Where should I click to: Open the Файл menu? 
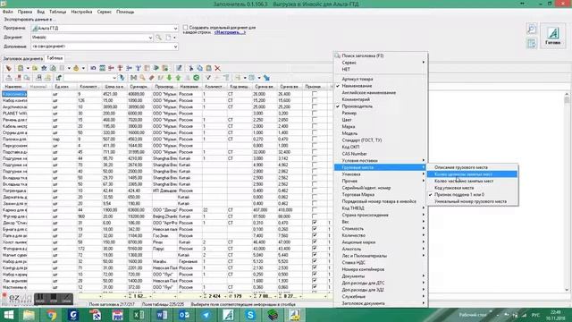pos(8,12)
